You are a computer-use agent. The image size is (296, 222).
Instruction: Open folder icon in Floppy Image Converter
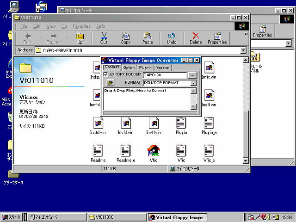(x=110, y=82)
